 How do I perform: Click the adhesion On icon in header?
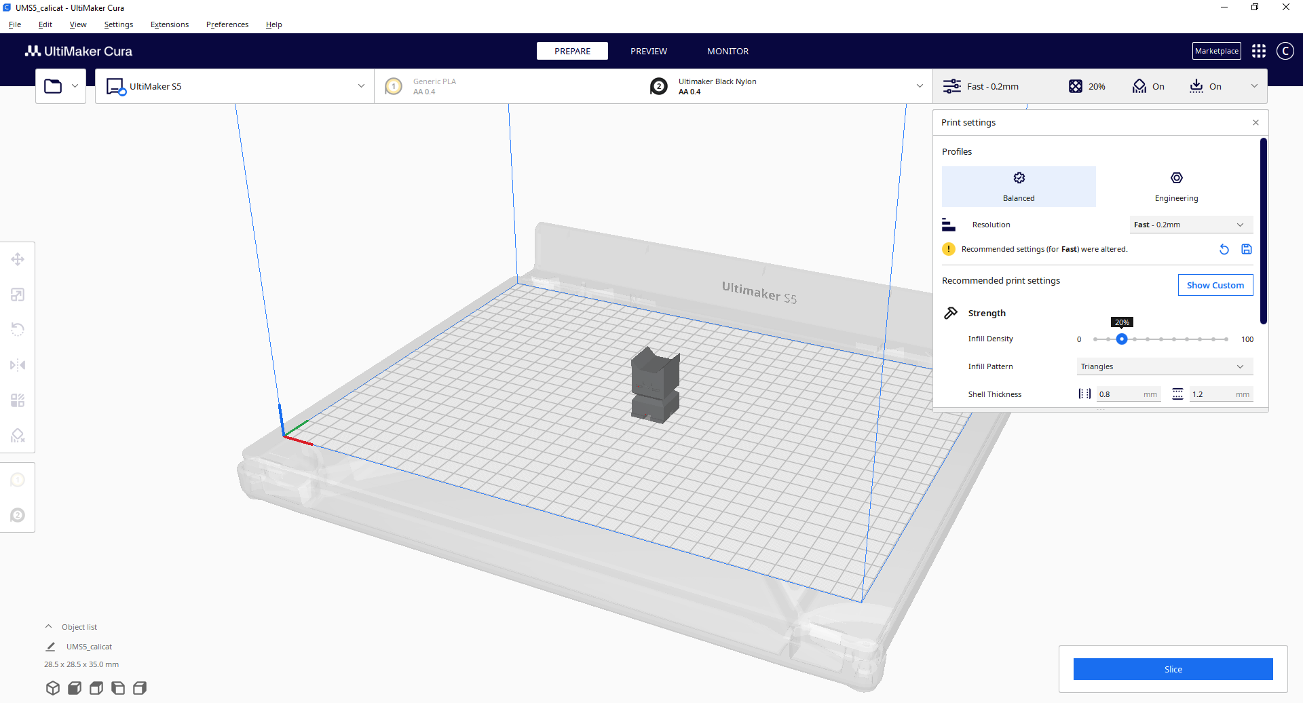[x=1196, y=86]
